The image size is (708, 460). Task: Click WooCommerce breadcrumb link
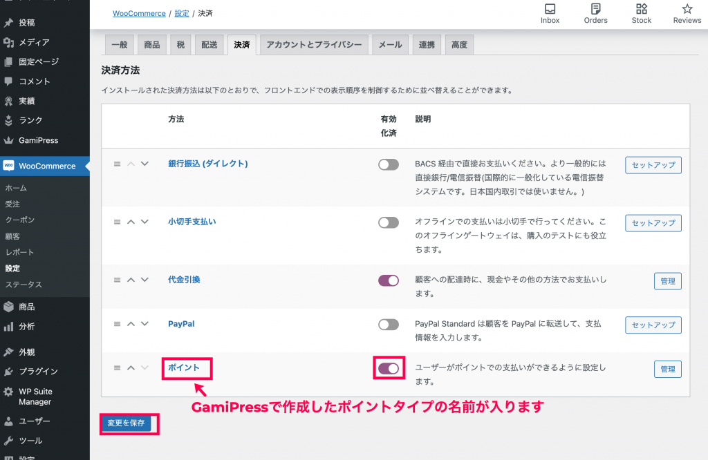point(139,14)
